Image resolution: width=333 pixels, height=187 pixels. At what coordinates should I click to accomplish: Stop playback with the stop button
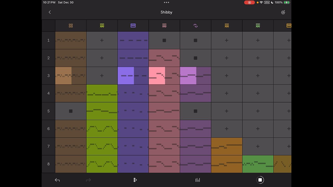[x=260, y=180]
